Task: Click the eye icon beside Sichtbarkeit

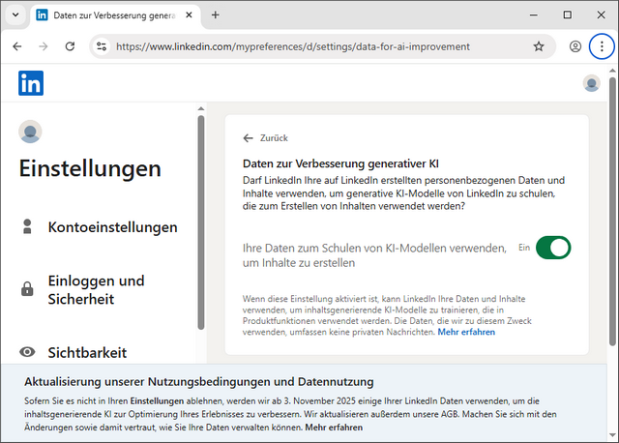Action: (x=27, y=352)
